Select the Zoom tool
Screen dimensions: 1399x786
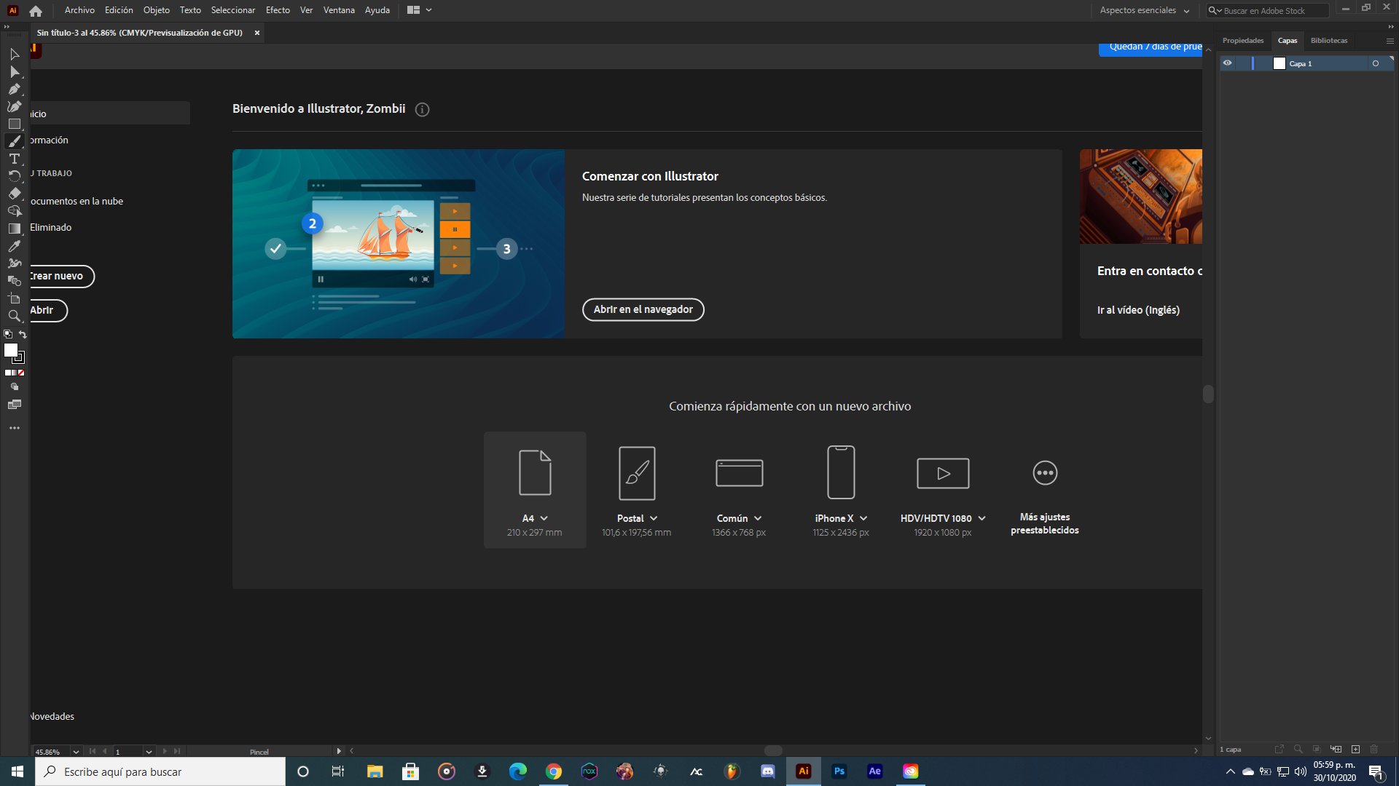coord(14,316)
